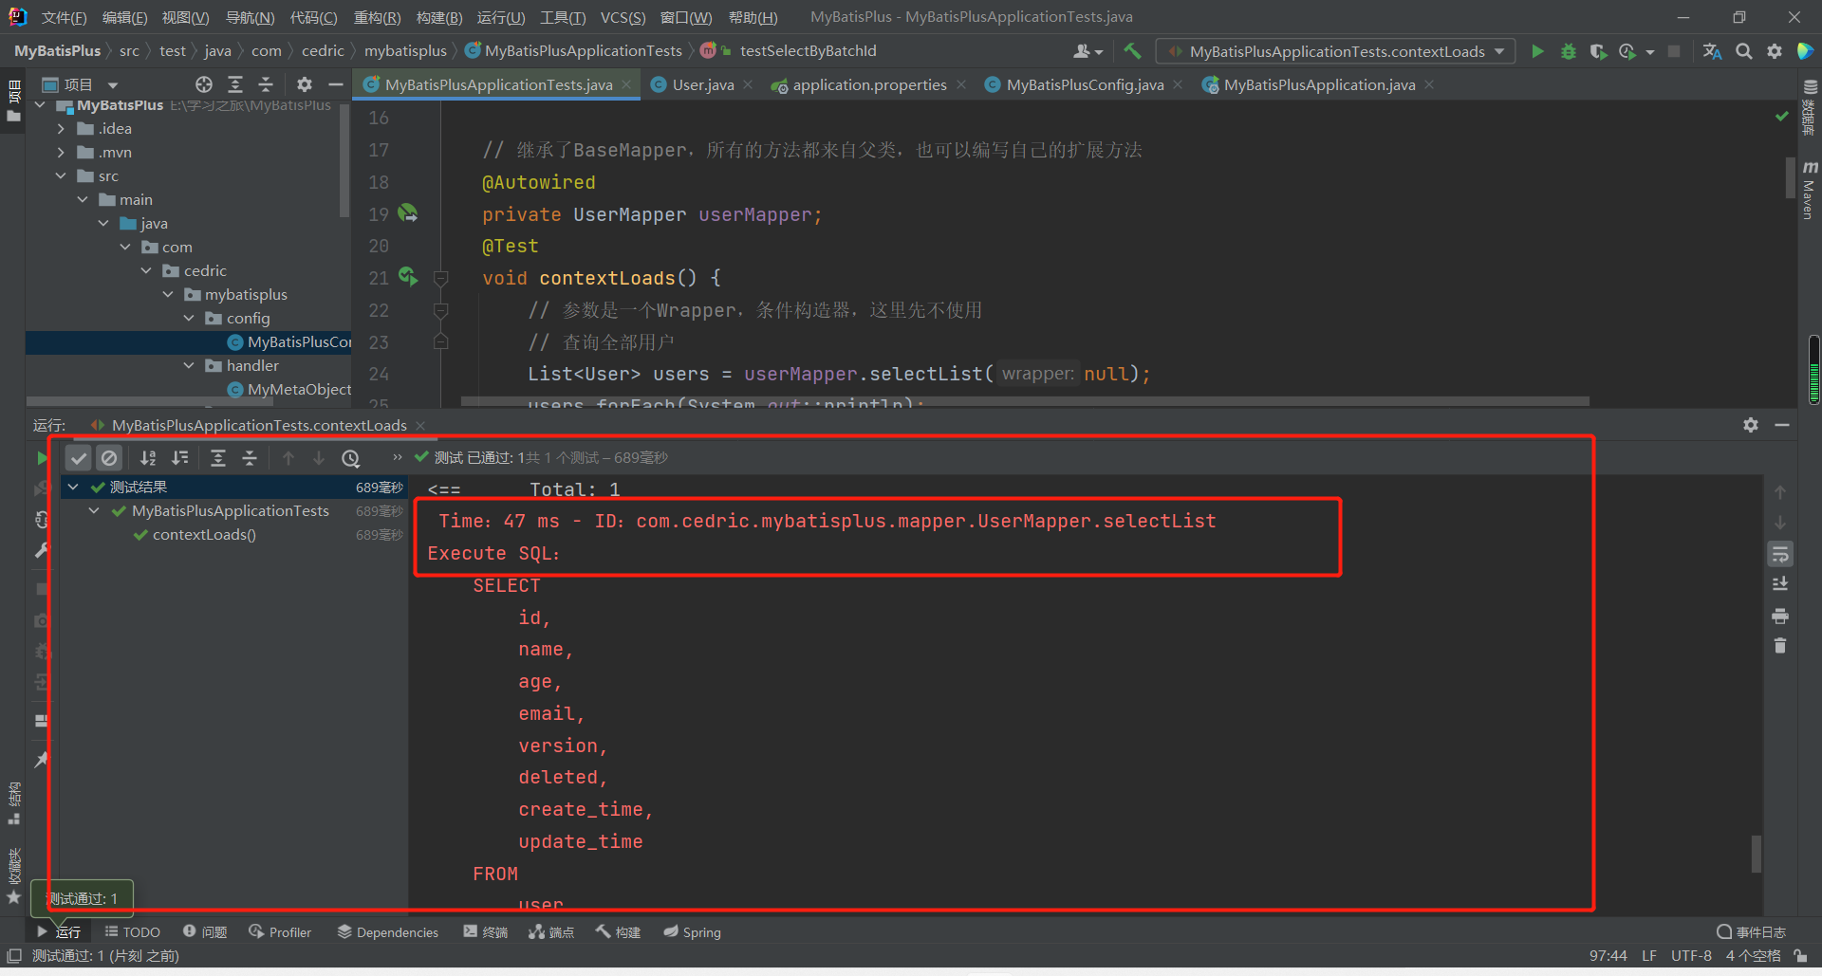Screen dimensions: 1822x976
Task: Toggle the read-only lock icon in the status bar
Action: click(x=1800, y=956)
